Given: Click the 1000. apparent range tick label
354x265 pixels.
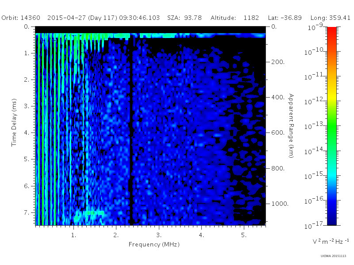Looking at the screenshot, I should coord(280,204).
